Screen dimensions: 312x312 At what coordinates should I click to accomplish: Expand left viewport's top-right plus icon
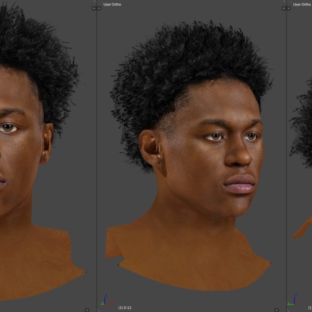tap(94, 8)
